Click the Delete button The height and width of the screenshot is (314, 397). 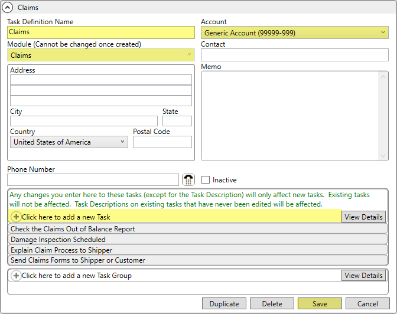pos(272,304)
